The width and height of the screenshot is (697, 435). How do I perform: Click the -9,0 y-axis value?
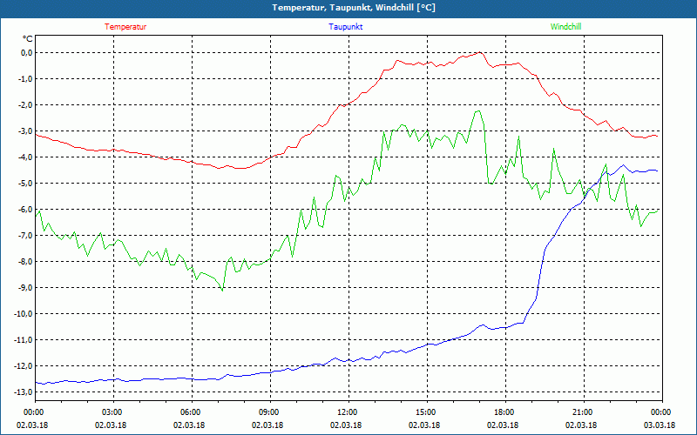(x=26, y=288)
